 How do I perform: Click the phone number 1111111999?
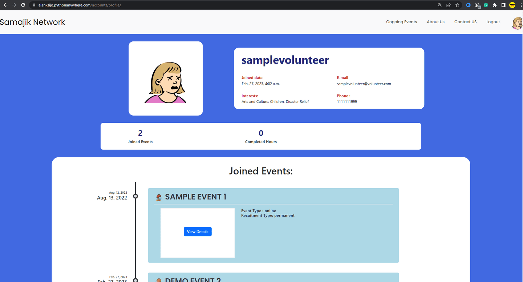click(x=347, y=102)
